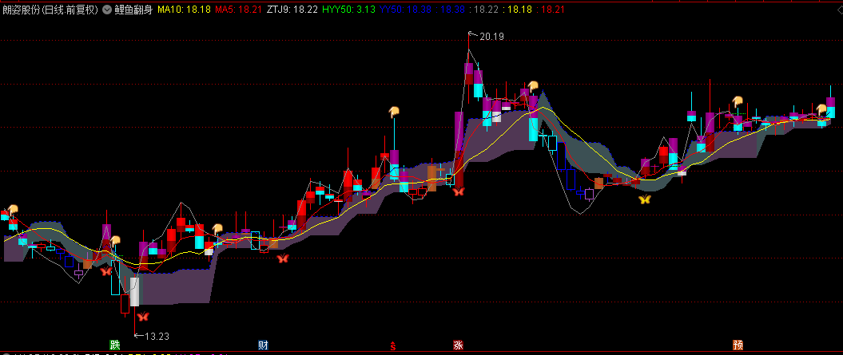Click the red butterfly beside the 13.23 low

pyautogui.click(x=142, y=317)
